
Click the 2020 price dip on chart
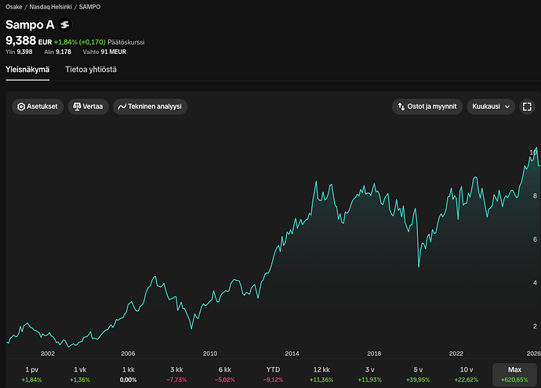419,266
